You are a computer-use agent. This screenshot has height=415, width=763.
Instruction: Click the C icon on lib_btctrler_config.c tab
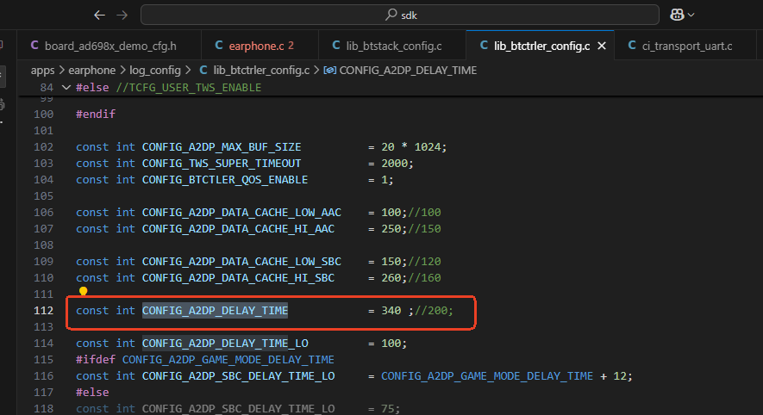click(x=484, y=45)
